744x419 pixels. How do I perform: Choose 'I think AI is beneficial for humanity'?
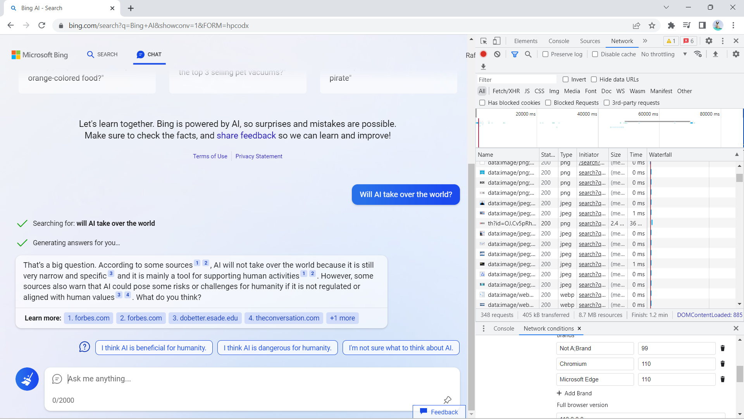point(154,348)
